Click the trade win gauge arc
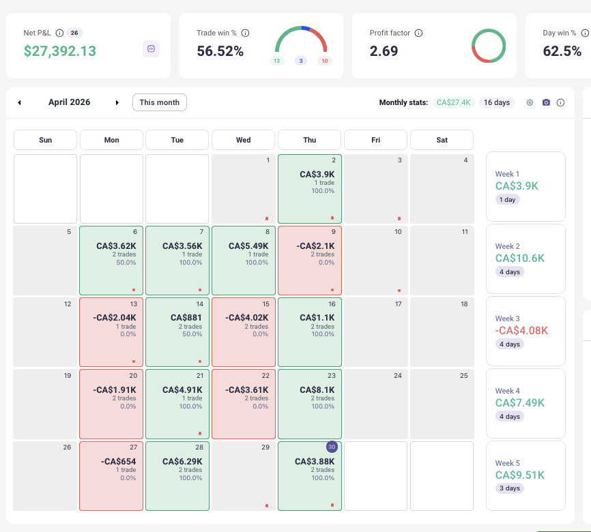Image resolution: width=591 pixels, height=532 pixels. pos(301,39)
